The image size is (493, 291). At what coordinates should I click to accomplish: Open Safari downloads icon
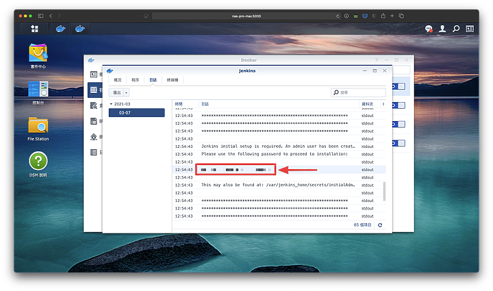346,16
